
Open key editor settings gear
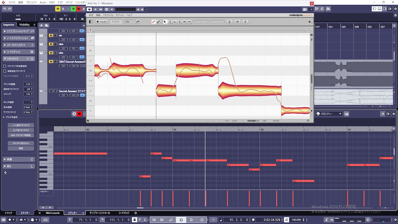point(393,114)
